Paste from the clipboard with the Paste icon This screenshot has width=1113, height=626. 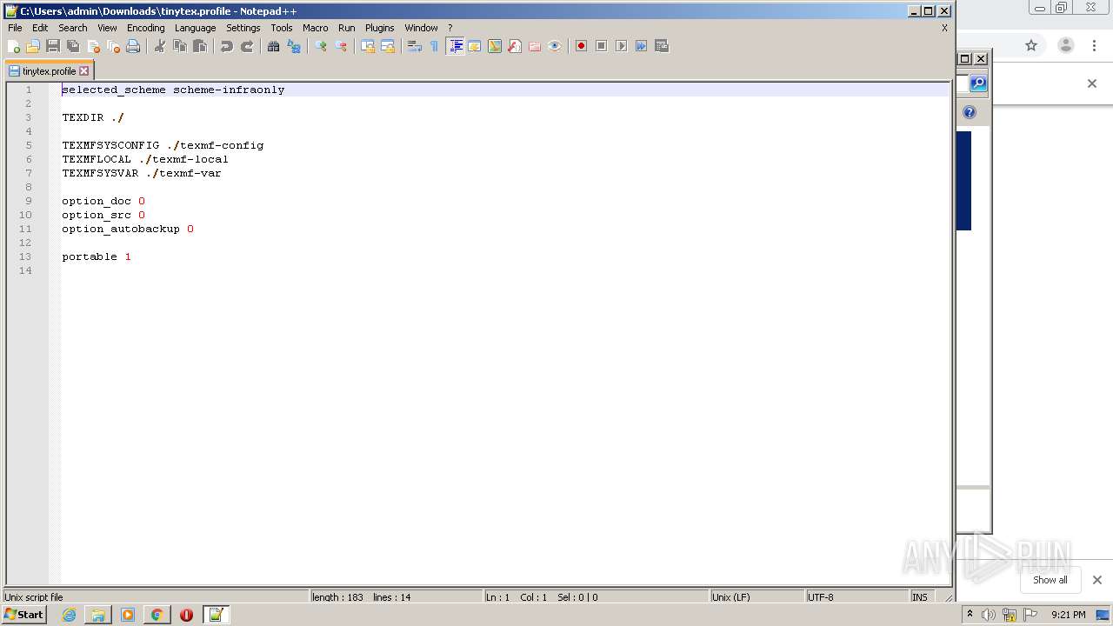tap(200, 46)
